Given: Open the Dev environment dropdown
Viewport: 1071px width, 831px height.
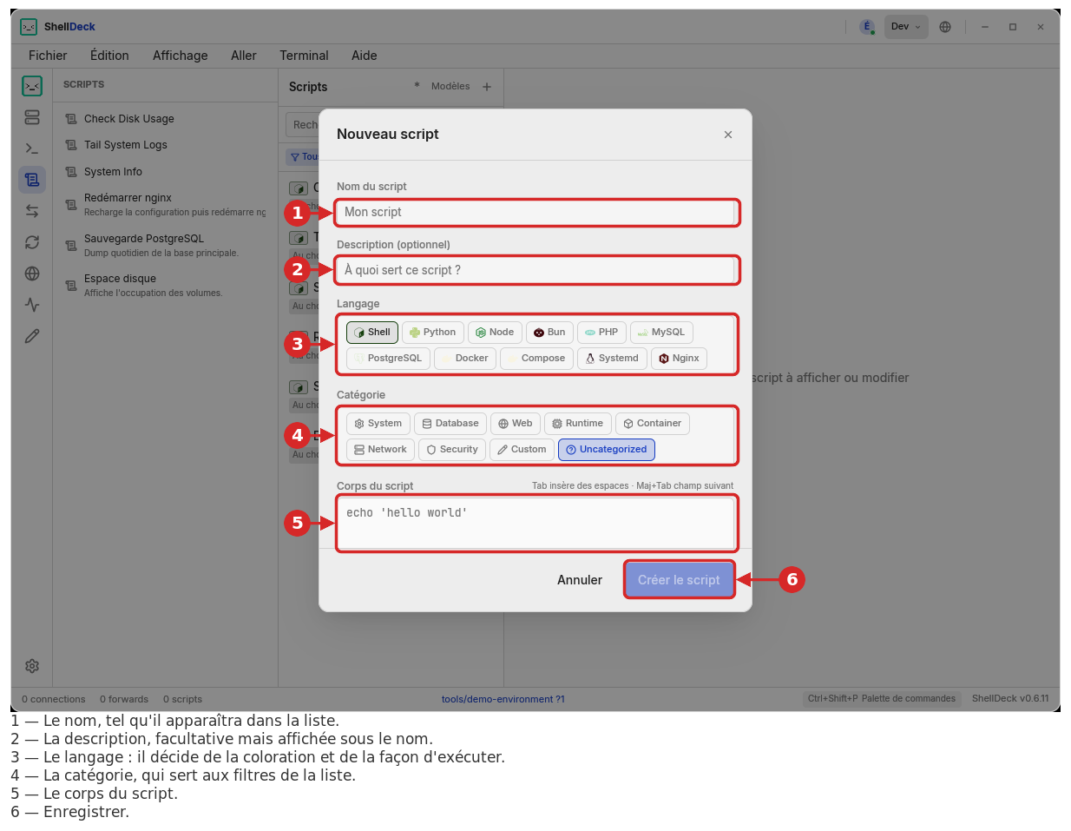Looking at the screenshot, I should click(906, 27).
